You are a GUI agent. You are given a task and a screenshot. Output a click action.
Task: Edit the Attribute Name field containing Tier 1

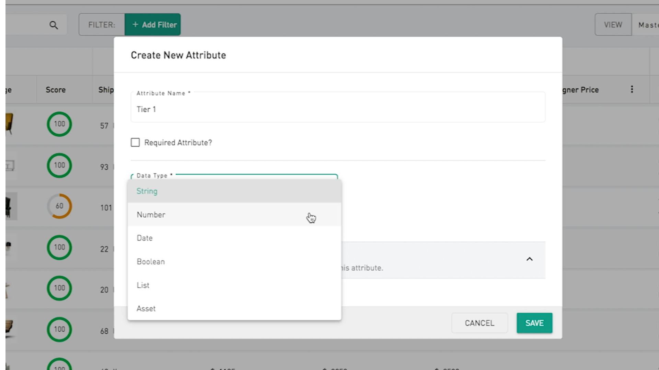(338, 109)
